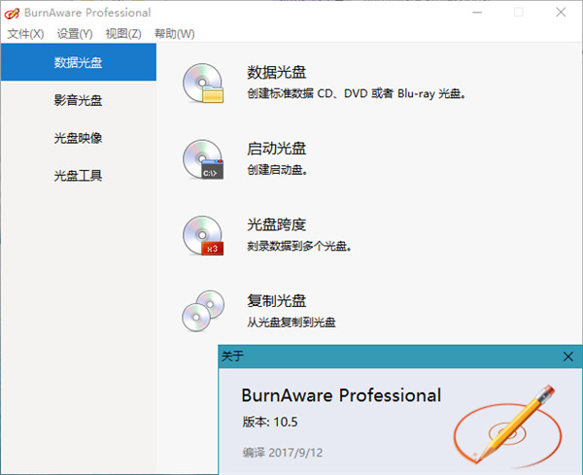Viewport: 583px width, 475px height.
Task: Click the pencil disc logo in 关于 dialog
Action: (x=508, y=426)
